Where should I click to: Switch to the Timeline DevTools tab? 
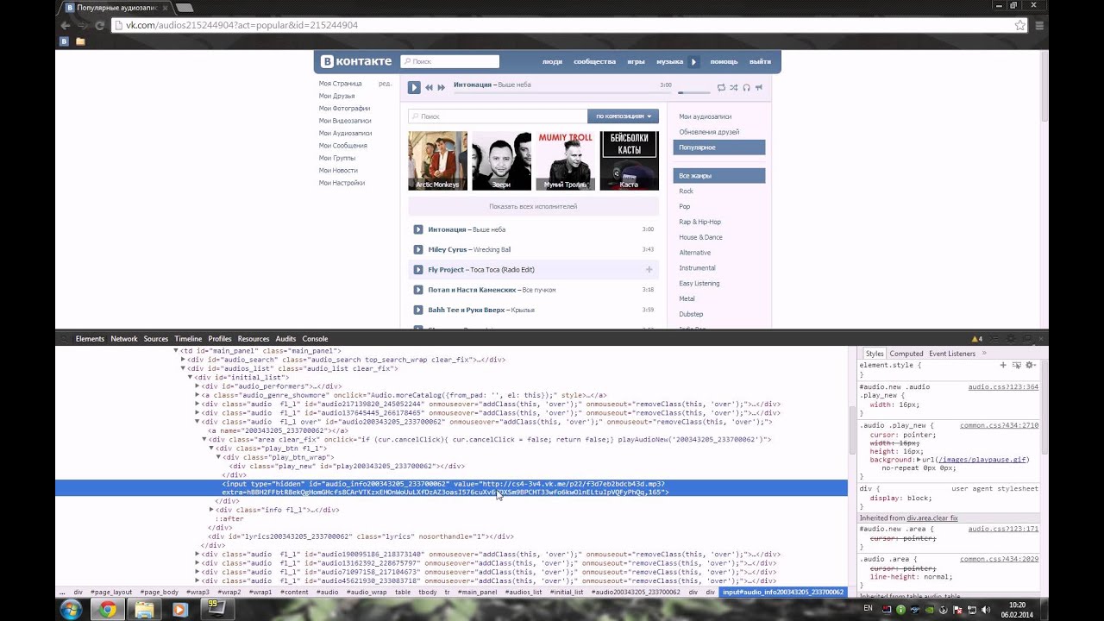tap(188, 339)
